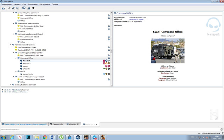Open the chat speech bubble toolbar icon
Screen dimensions: 224x140
pos(24,8)
